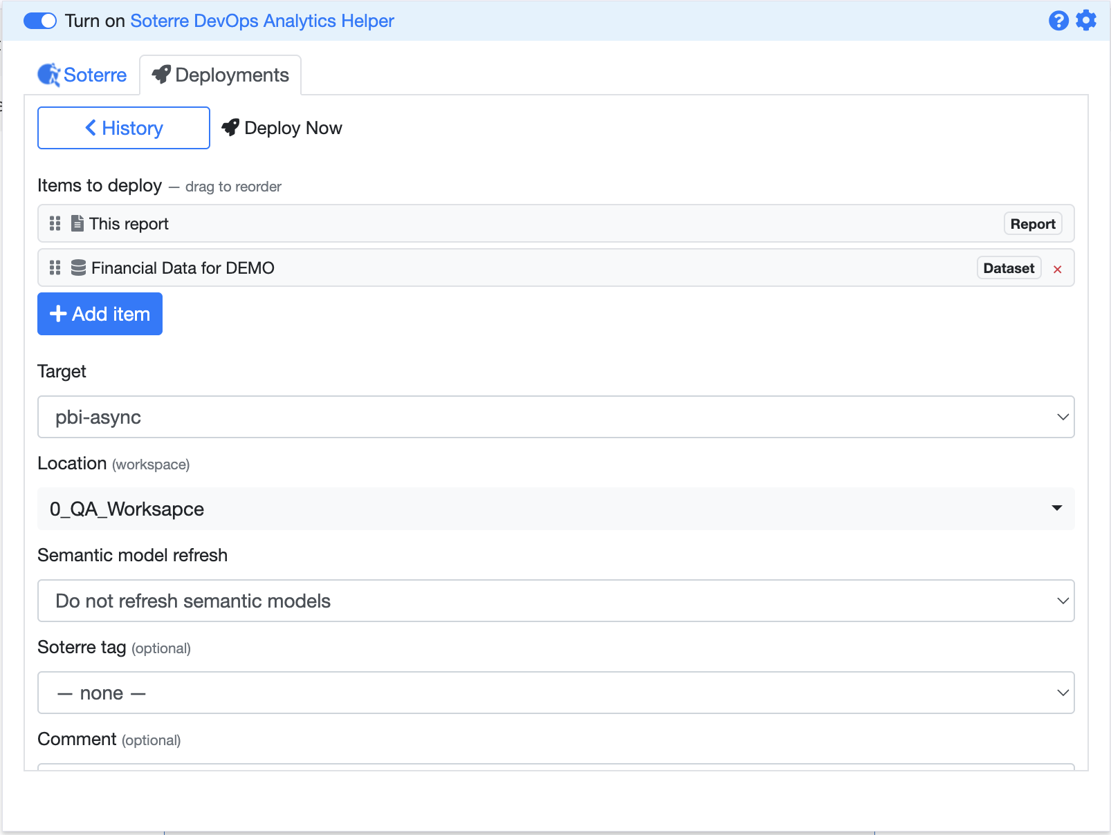Select the 'This report' item text
1111x835 pixels.
coord(129,224)
